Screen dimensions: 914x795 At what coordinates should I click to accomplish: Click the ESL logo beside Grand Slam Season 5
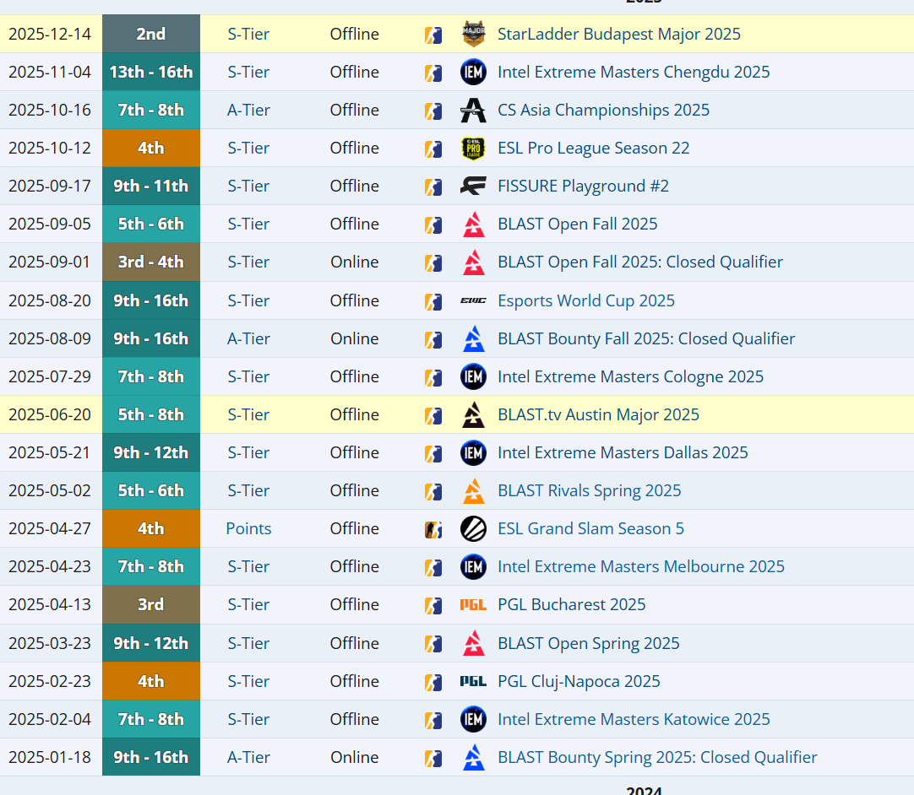click(x=473, y=529)
